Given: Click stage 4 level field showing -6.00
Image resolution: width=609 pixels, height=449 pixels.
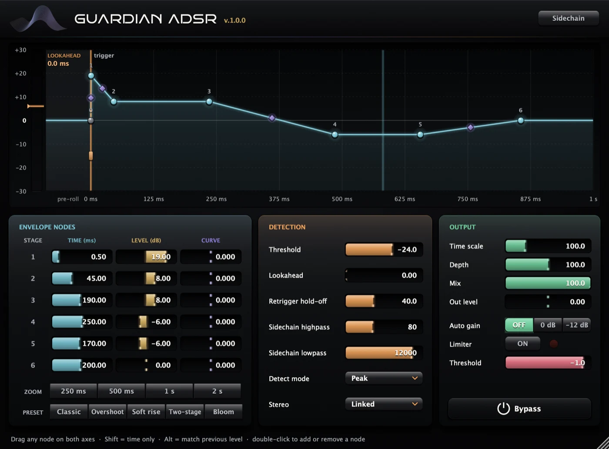Looking at the screenshot, I should [146, 322].
